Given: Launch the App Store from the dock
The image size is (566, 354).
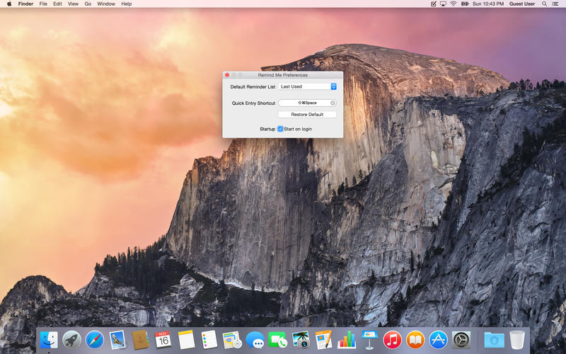Looking at the screenshot, I should tap(439, 340).
